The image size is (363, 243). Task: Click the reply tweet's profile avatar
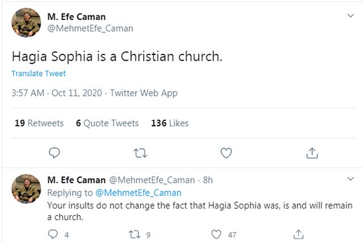[26, 189]
